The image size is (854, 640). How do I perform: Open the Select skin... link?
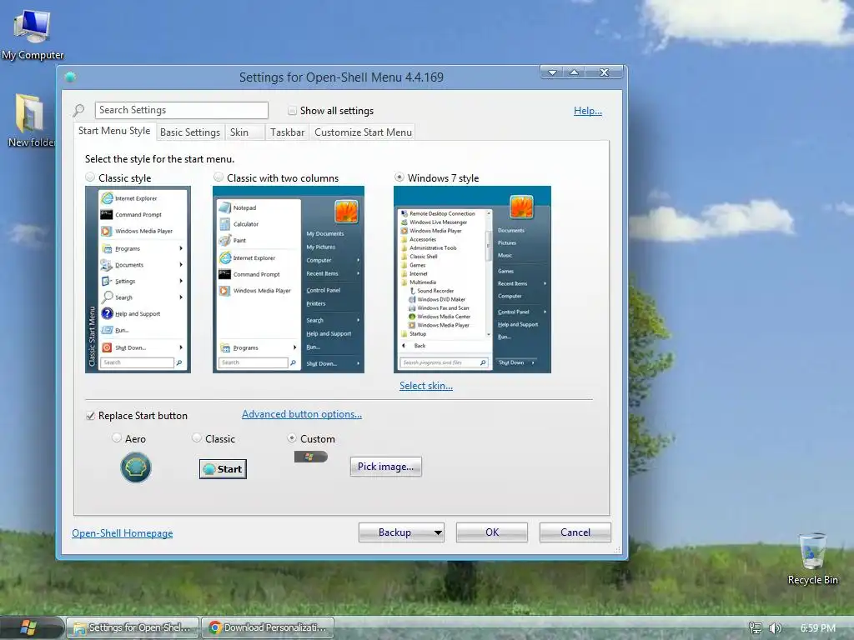point(426,386)
